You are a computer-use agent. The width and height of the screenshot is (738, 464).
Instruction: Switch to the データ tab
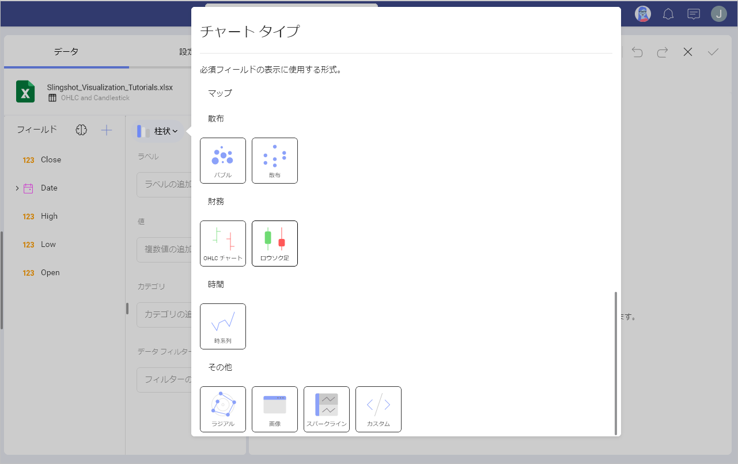click(66, 52)
